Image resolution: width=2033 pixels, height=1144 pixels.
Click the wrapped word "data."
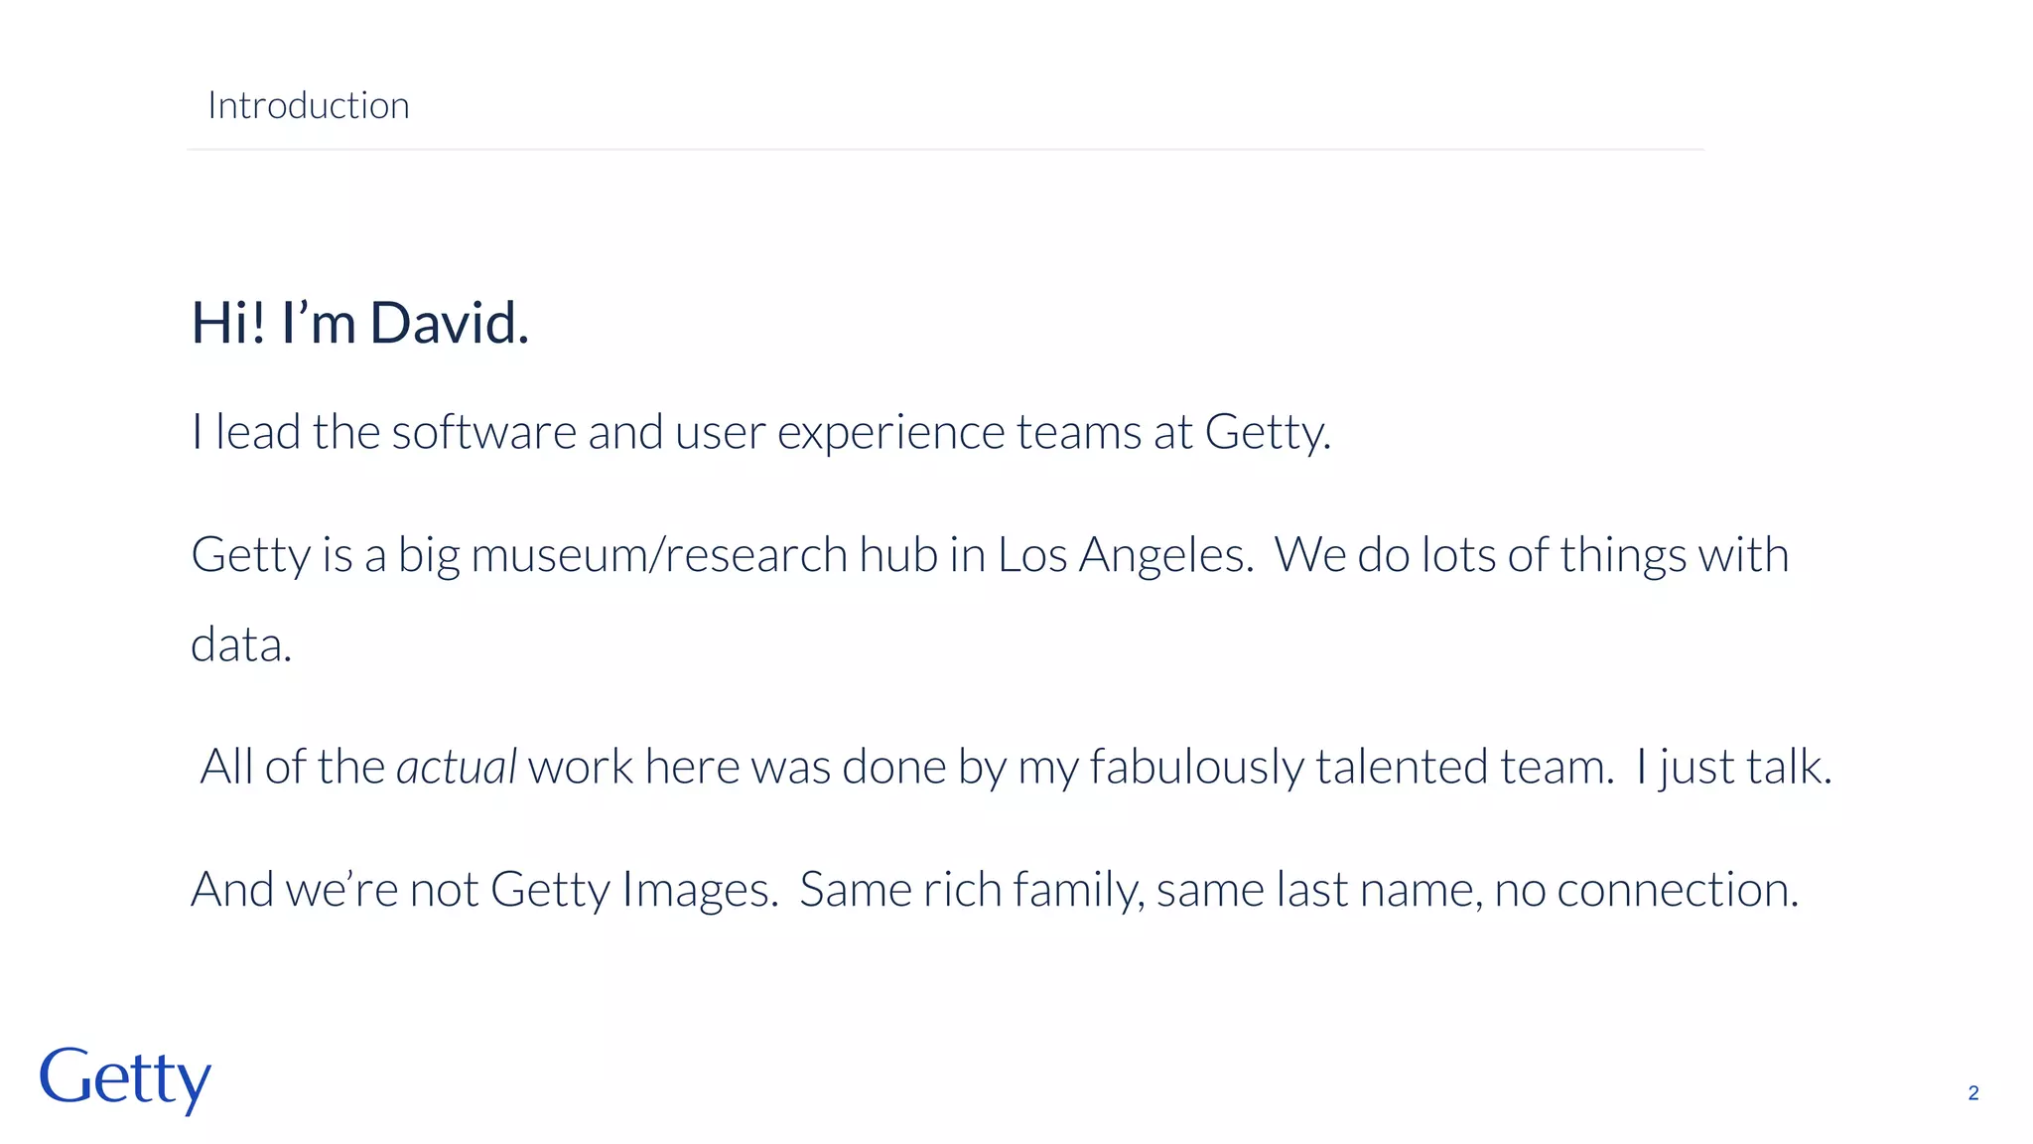(241, 644)
